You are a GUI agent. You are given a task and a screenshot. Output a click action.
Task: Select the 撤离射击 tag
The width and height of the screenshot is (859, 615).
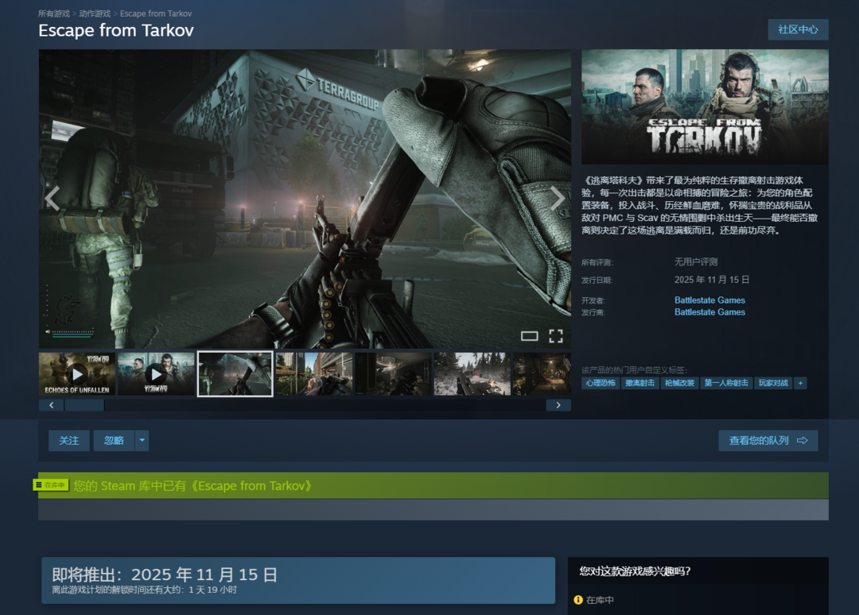[639, 383]
